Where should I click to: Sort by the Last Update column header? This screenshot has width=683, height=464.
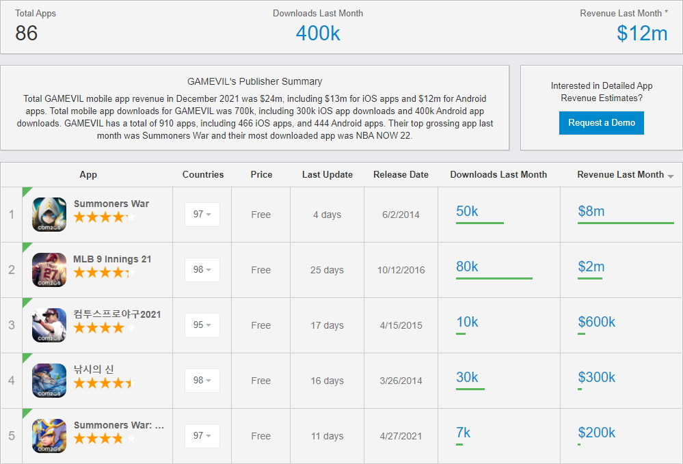tap(327, 174)
